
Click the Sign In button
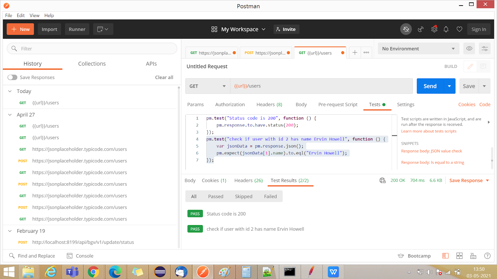click(479, 29)
